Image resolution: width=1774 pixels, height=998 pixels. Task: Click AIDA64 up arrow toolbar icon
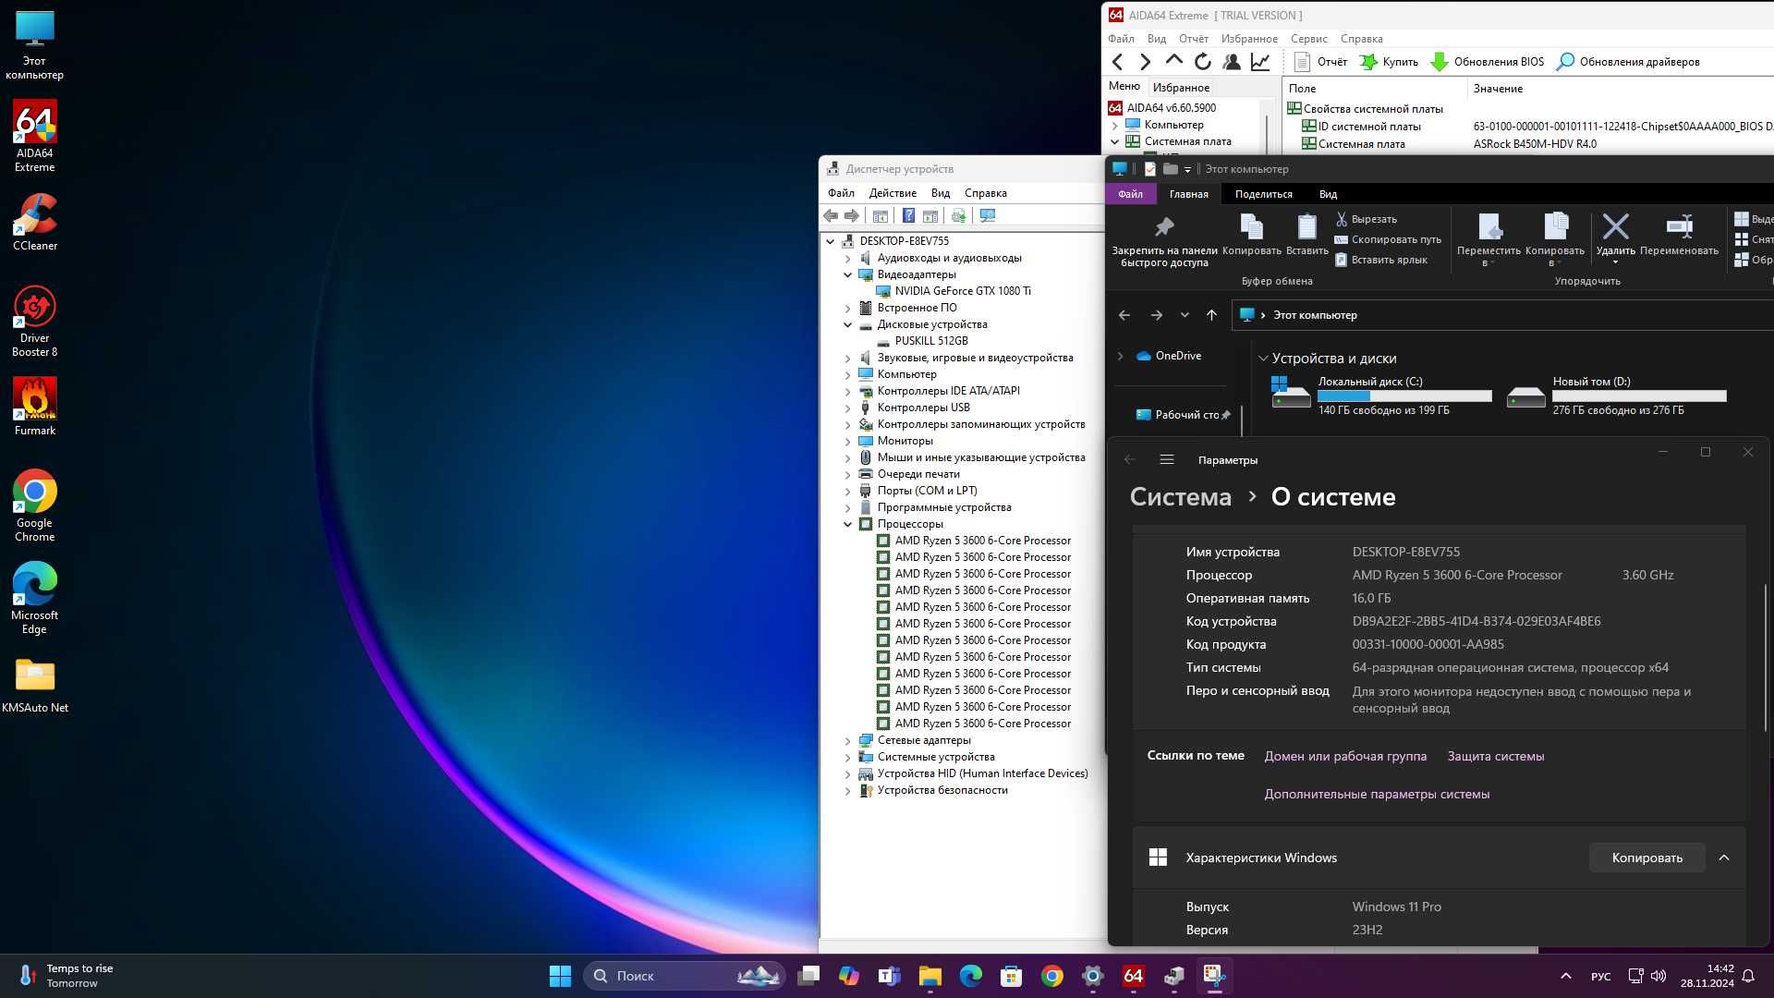1173,62
